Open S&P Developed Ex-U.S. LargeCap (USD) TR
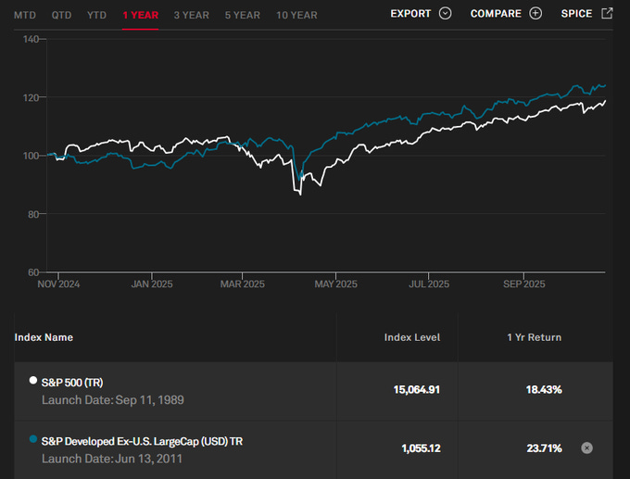The image size is (630, 479). tap(143, 441)
